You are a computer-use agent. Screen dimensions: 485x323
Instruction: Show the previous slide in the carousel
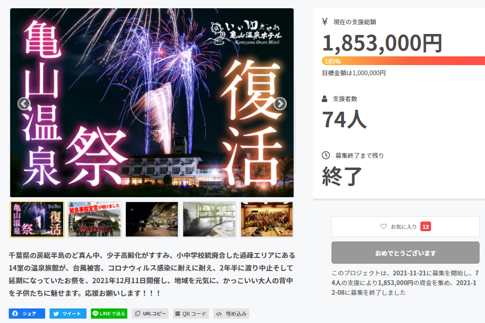click(x=24, y=104)
